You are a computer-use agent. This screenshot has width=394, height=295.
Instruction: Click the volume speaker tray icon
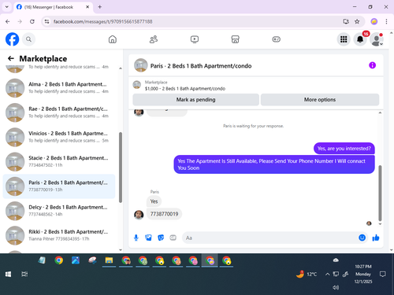click(x=336, y=287)
